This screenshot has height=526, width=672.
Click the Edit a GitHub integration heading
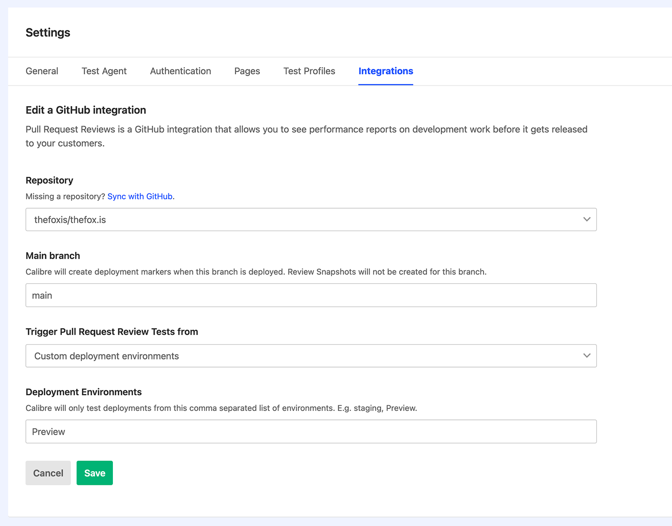pos(86,110)
